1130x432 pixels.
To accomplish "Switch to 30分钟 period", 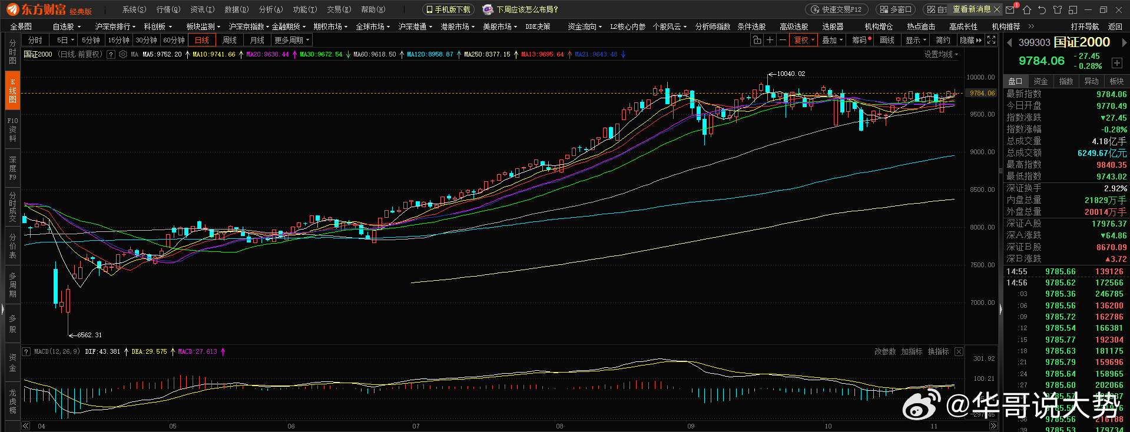I will [x=146, y=40].
